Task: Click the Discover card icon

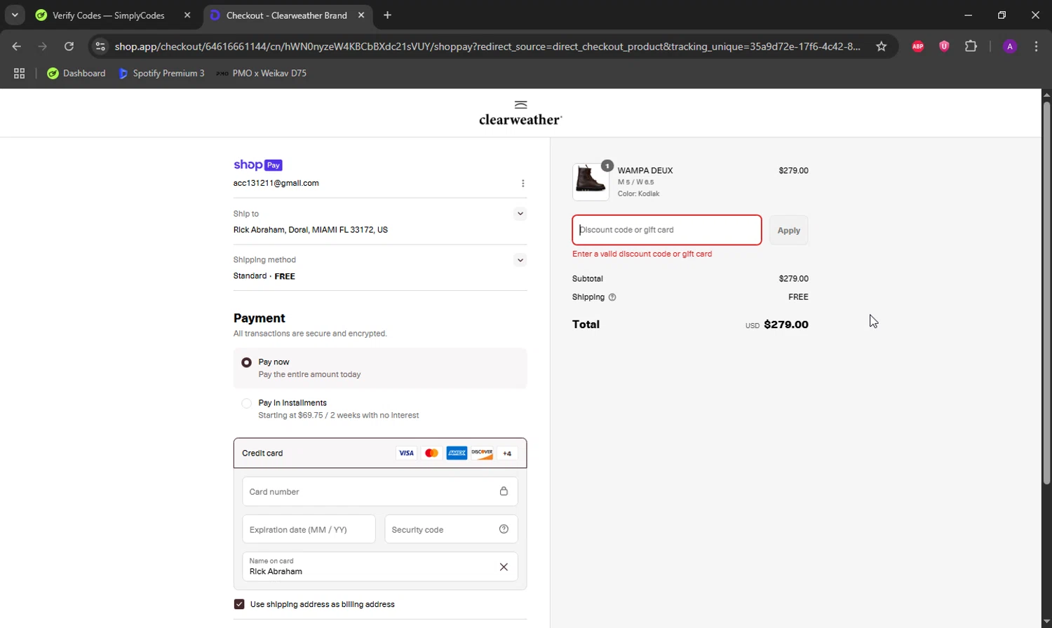Action: pos(482,453)
